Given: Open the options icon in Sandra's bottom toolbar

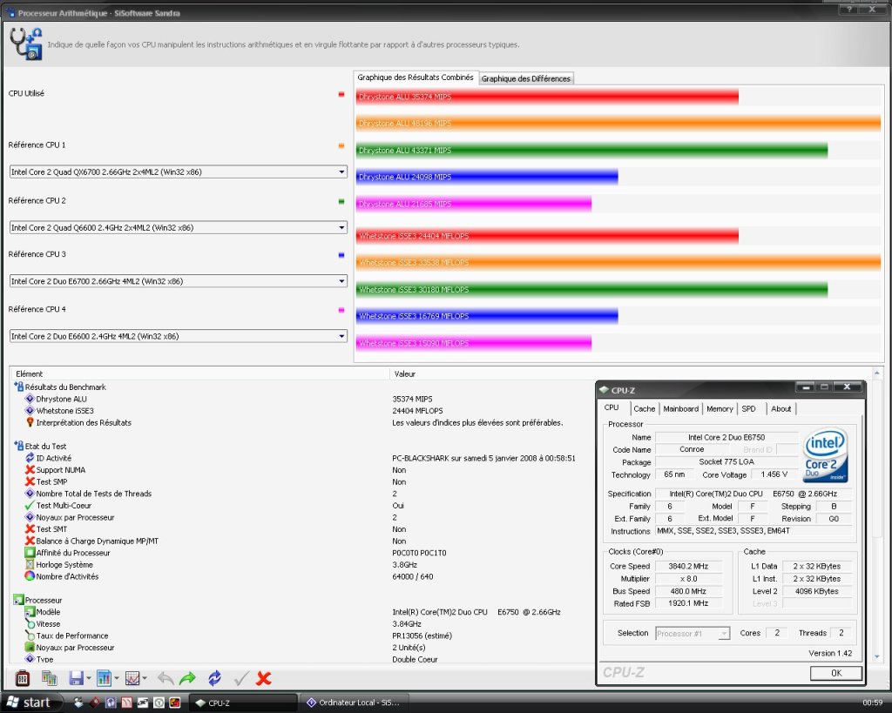Looking at the screenshot, I should pos(22,678).
